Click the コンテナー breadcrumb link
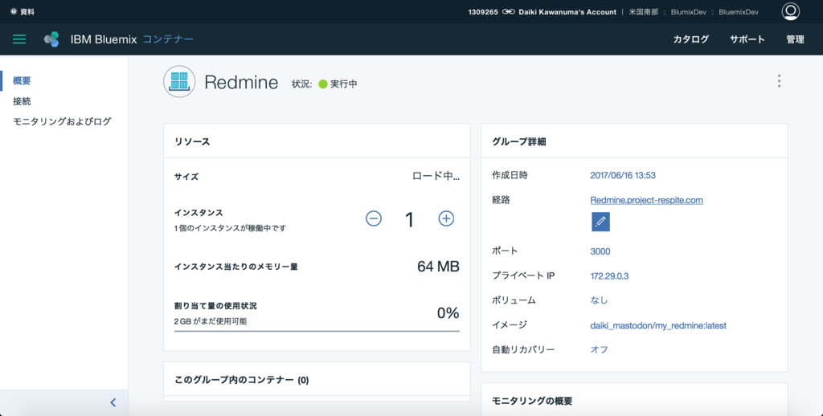 click(x=168, y=39)
